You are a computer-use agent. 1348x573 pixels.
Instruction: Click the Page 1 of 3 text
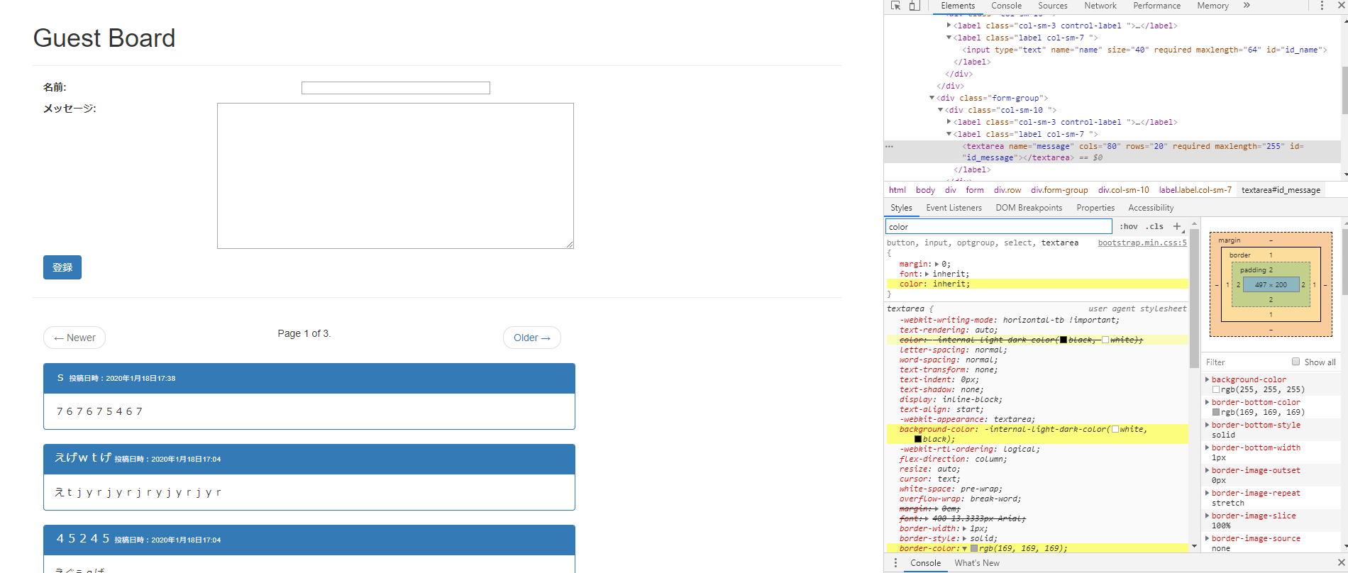click(304, 333)
